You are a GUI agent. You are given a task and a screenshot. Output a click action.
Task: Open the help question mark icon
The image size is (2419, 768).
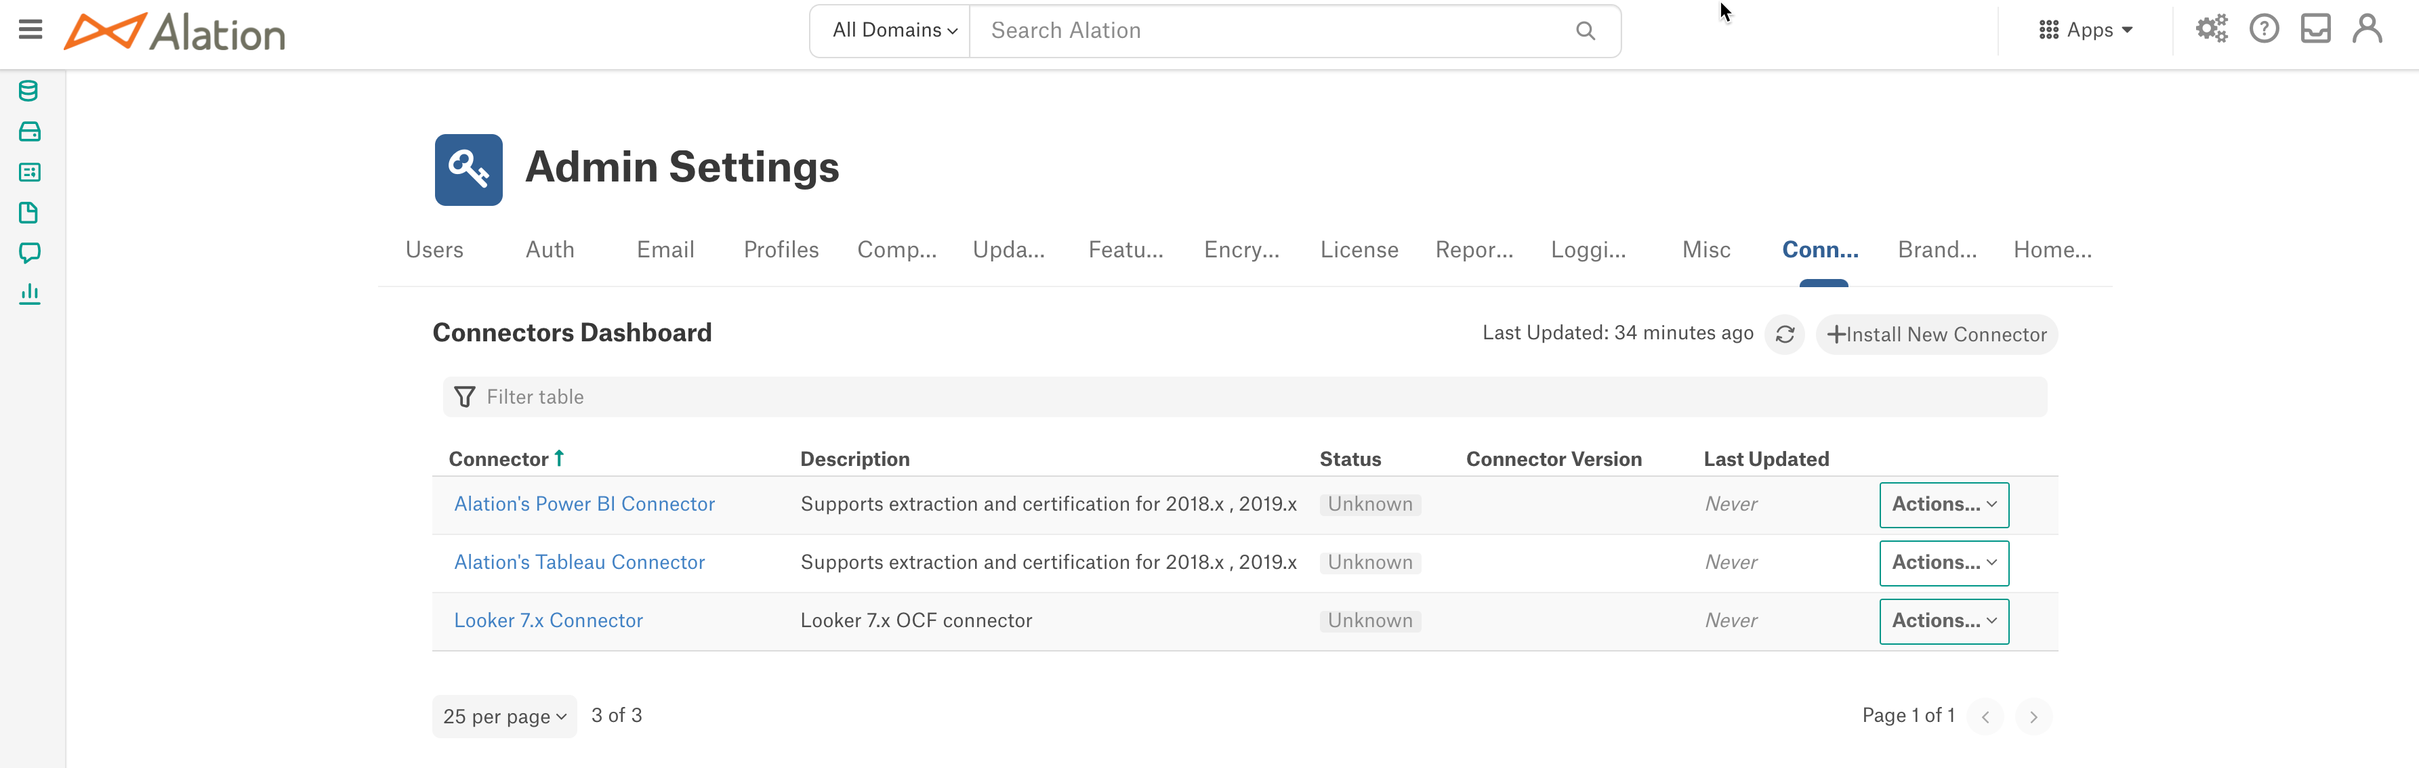[x=2264, y=30]
